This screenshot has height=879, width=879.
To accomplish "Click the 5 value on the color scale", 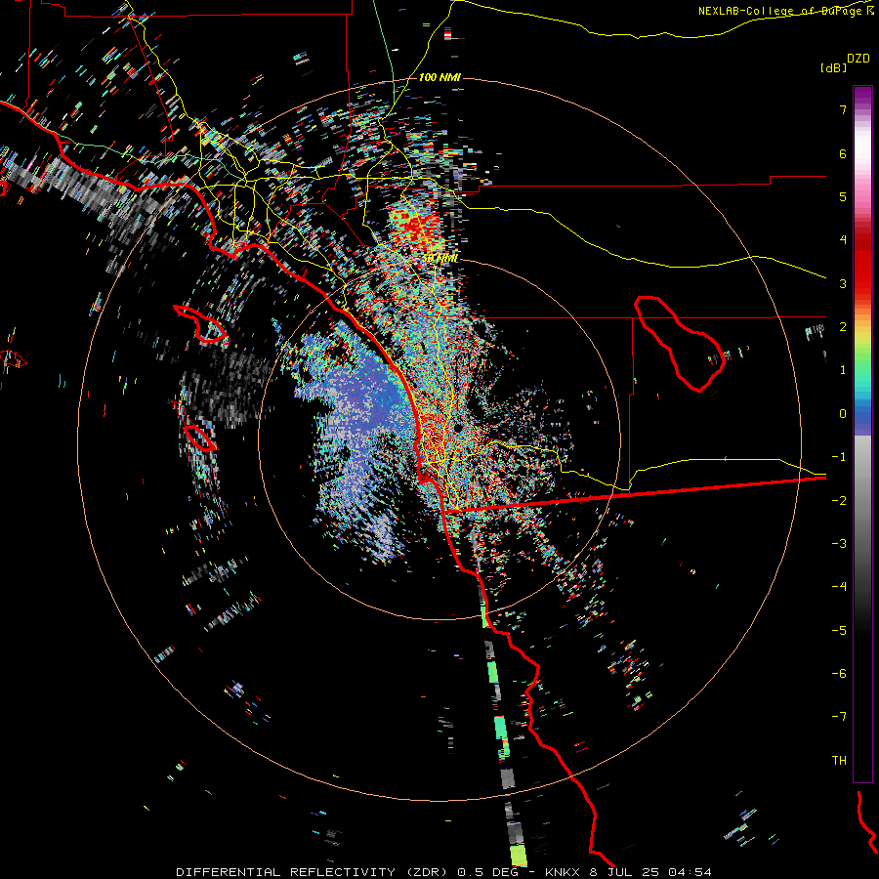I will tap(843, 196).
